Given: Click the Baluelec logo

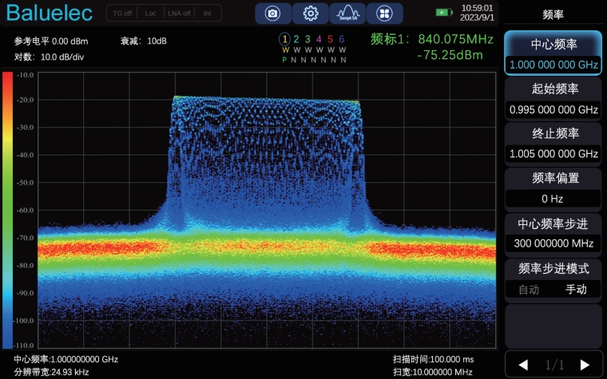Looking at the screenshot, I should (50, 14).
